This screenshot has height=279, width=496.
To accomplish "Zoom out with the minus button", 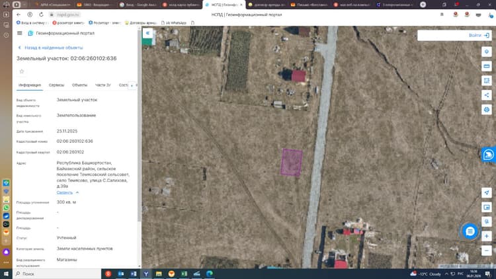I will (x=486, y=251).
